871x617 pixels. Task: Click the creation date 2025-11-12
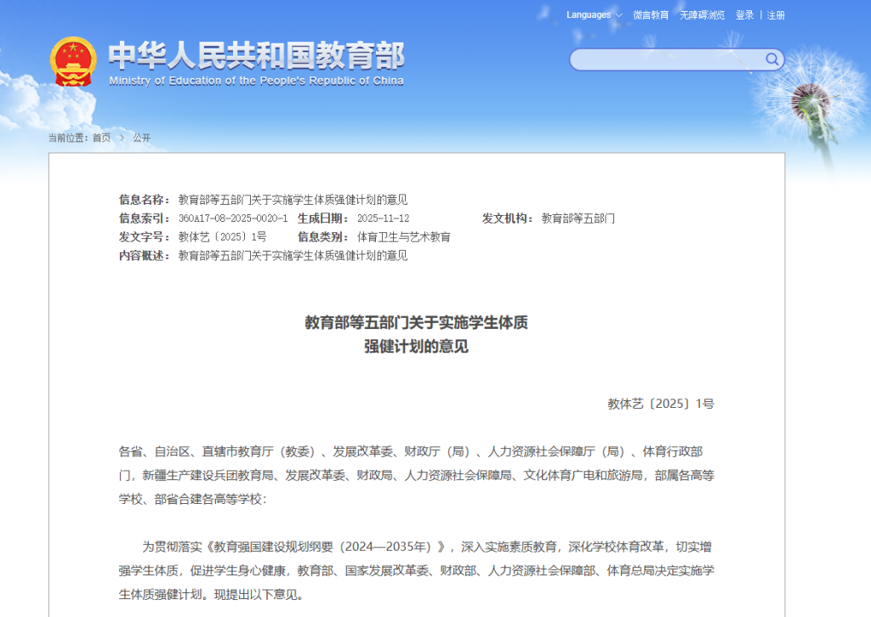(x=383, y=218)
